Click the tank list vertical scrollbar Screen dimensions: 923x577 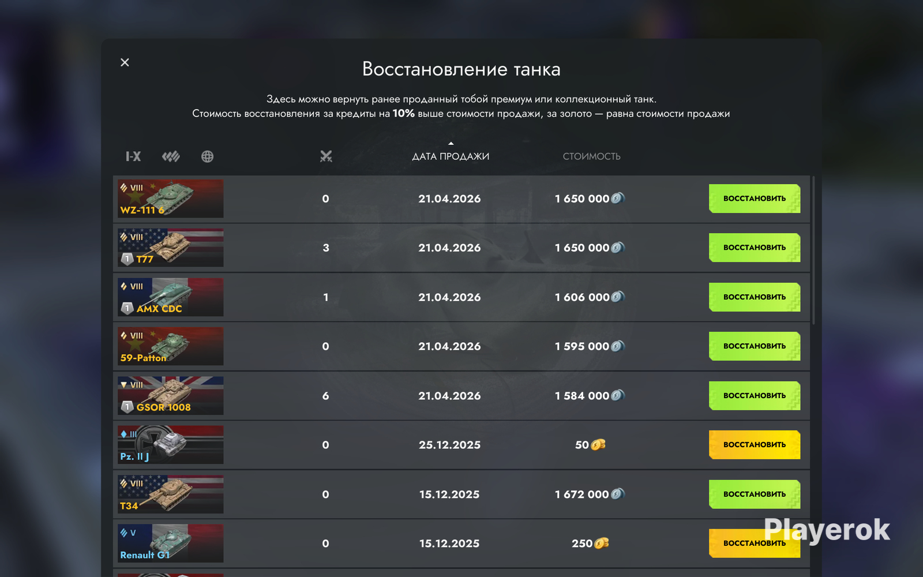coord(813,250)
